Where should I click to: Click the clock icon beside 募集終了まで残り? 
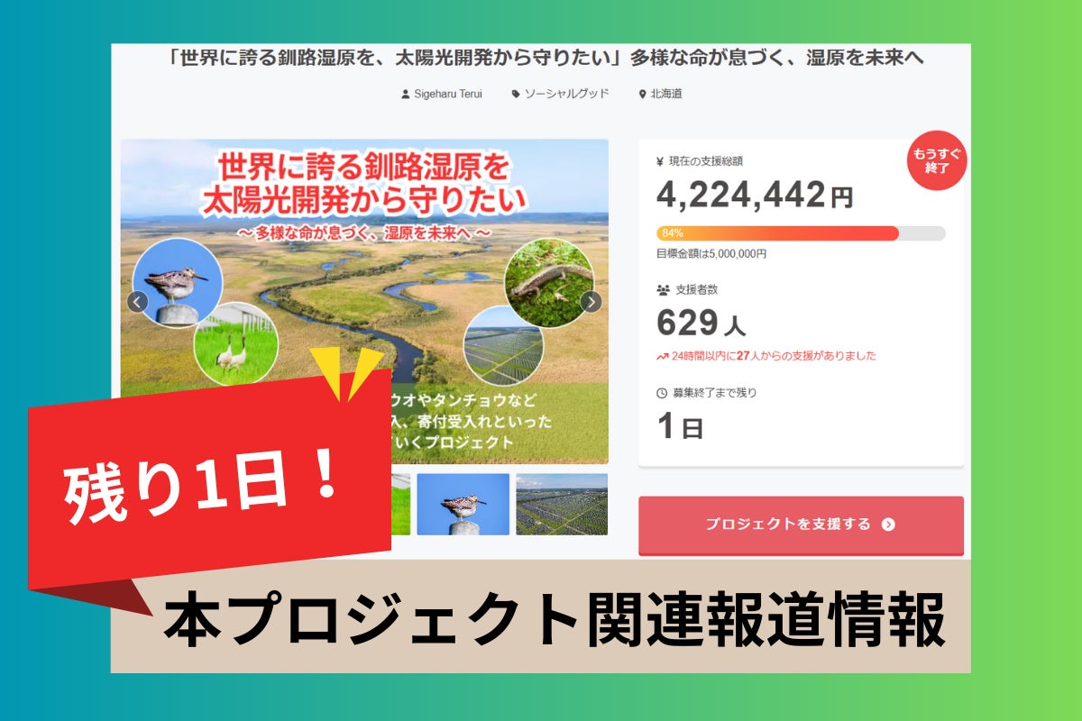point(663,393)
